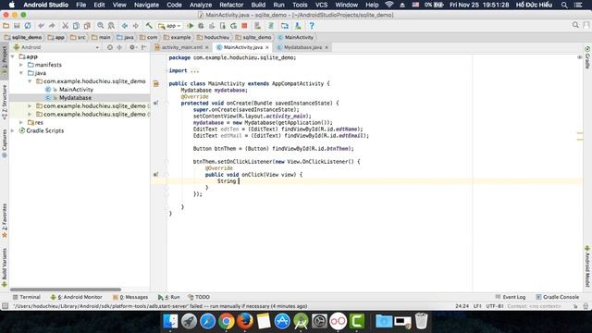
Task: Click the AVD Manager toolbar icon
Action: (258, 26)
